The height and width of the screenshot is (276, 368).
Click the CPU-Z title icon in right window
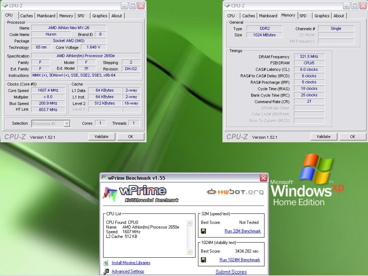click(x=227, y=5)
